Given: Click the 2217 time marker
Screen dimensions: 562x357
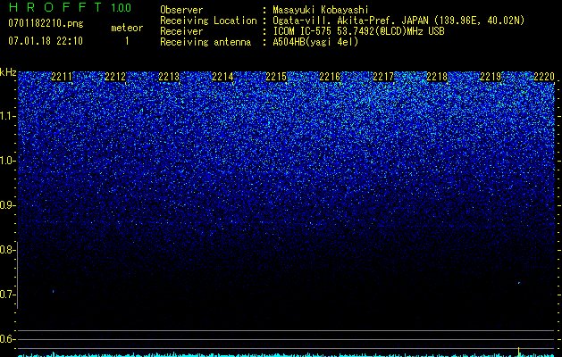Looking at the screenshot, I should click(x=383, y=77).
